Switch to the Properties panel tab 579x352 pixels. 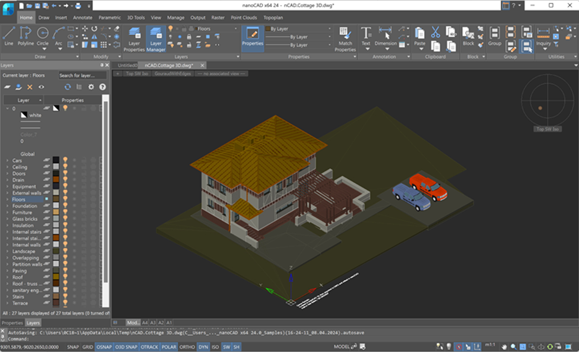(12, 323)
